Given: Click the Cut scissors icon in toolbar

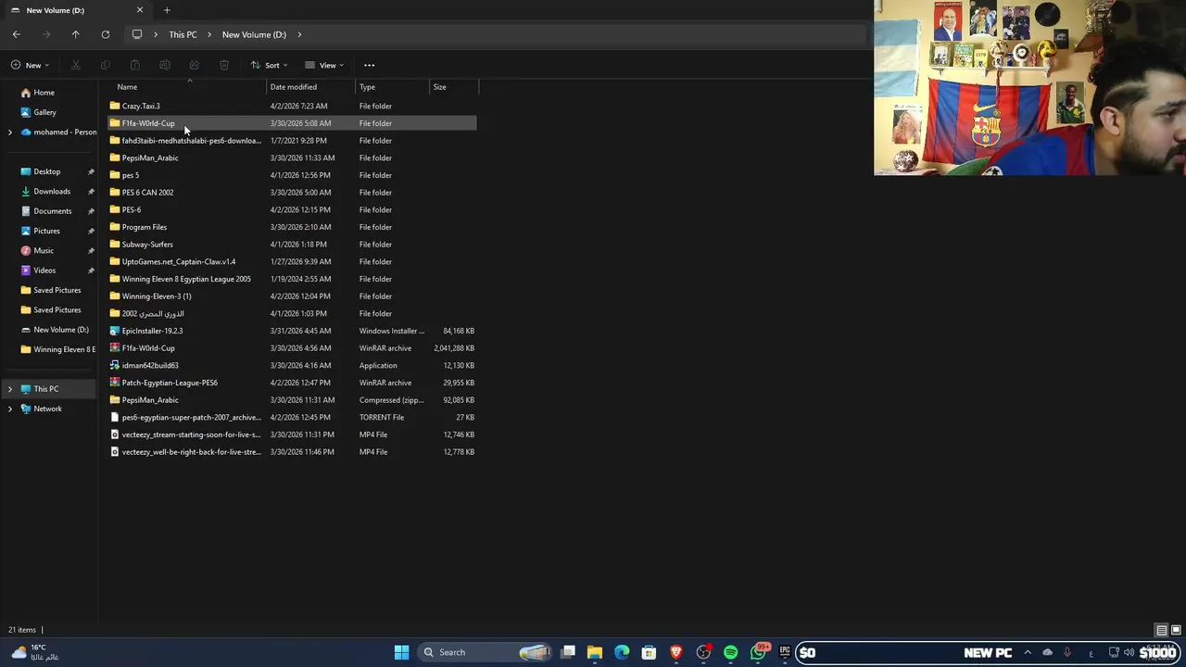Looking at the screenshot, I should coord(76,65).
